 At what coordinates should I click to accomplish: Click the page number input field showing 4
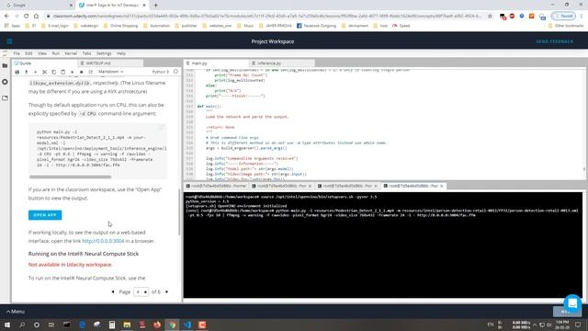point(141,291)
